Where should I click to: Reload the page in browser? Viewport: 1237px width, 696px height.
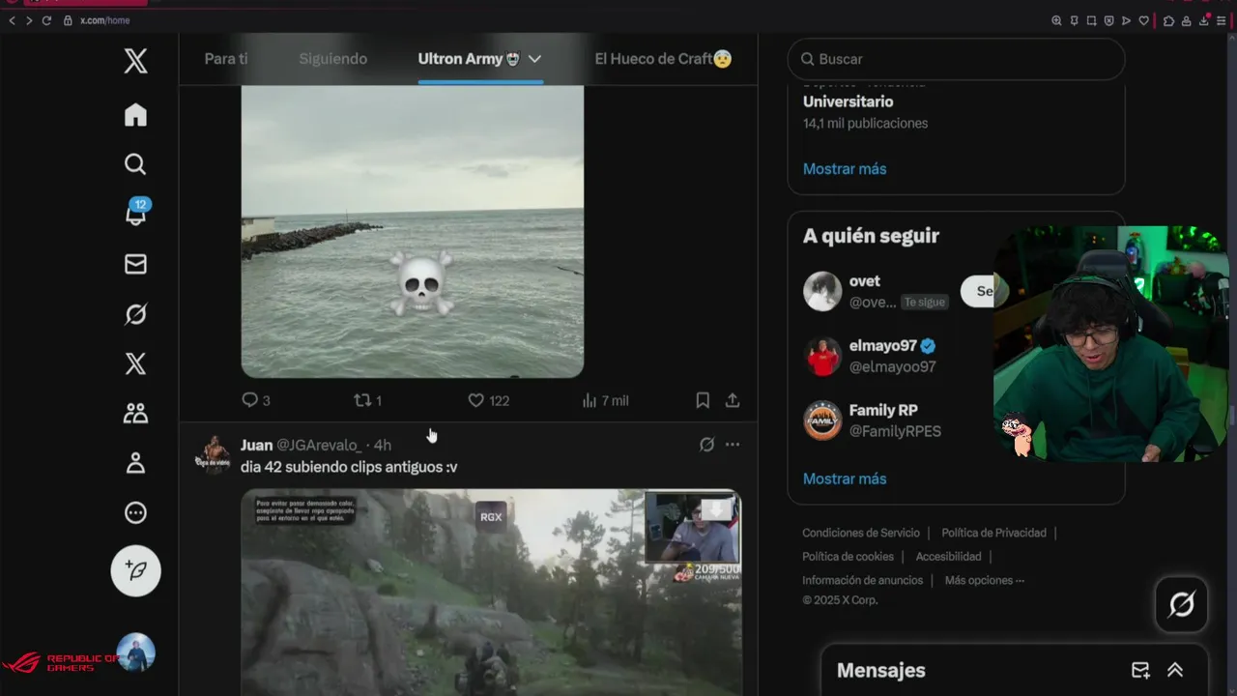pos(46,20)
